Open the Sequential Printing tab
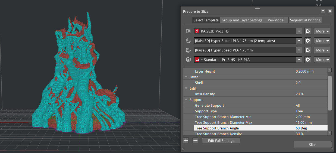 305,20
